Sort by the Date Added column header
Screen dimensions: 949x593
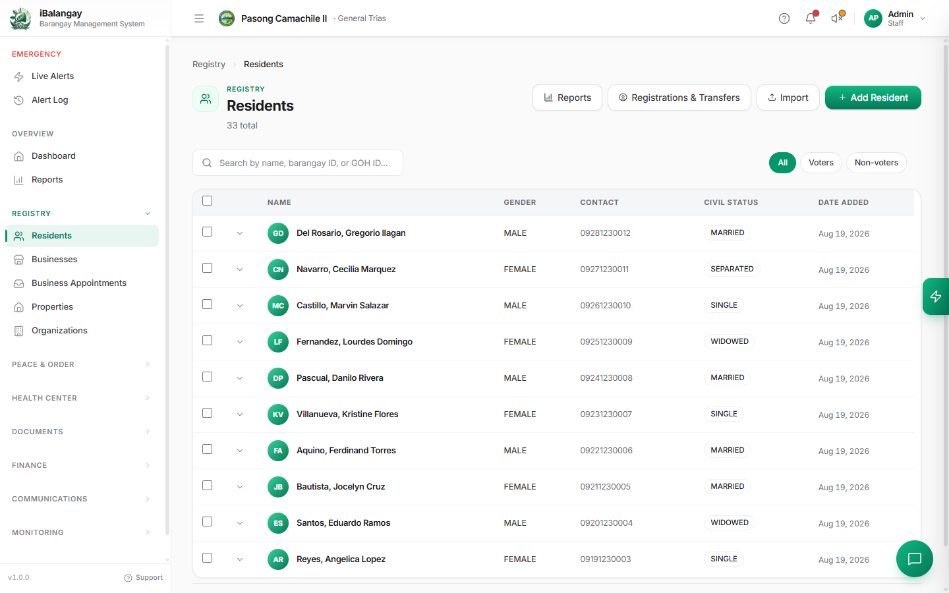coord(844,202)
